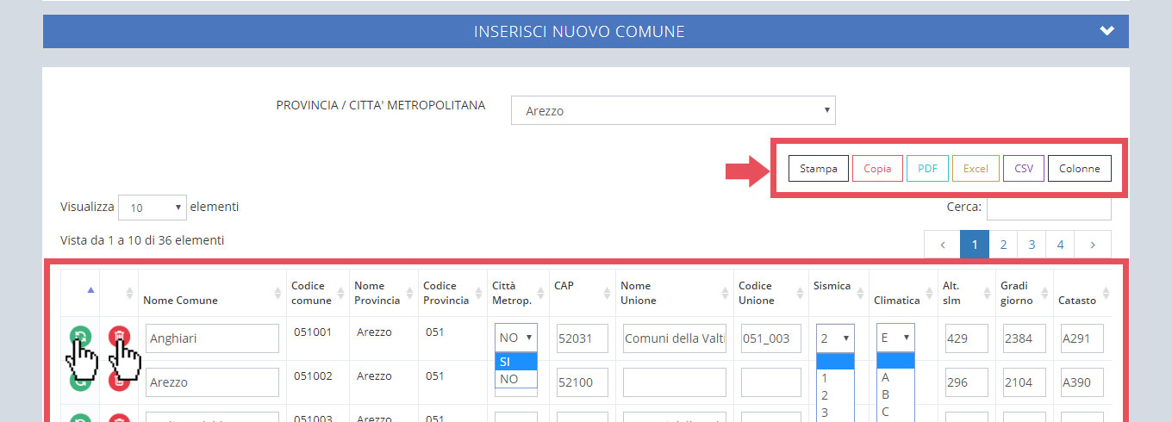Pick option A in Climatica list

(895, 377)
